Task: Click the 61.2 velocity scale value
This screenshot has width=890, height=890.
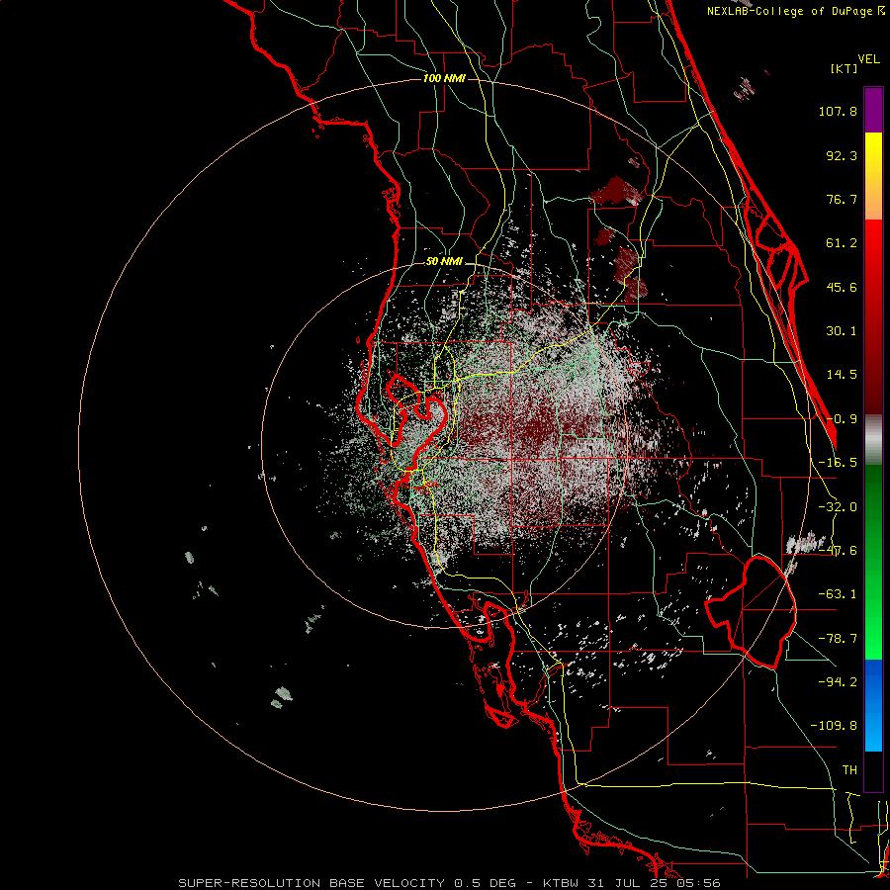Action: point(842,243)
